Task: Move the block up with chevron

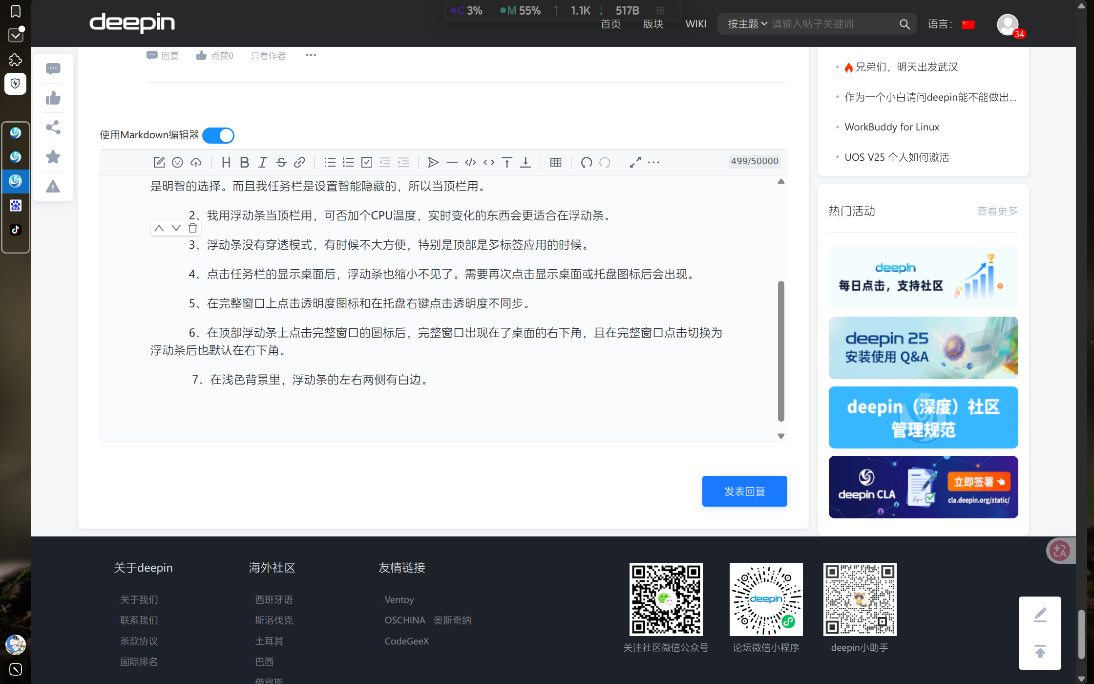Action: 159,228
